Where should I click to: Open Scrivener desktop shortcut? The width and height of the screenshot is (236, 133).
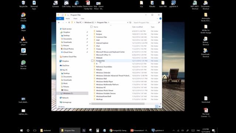point(56,4)
